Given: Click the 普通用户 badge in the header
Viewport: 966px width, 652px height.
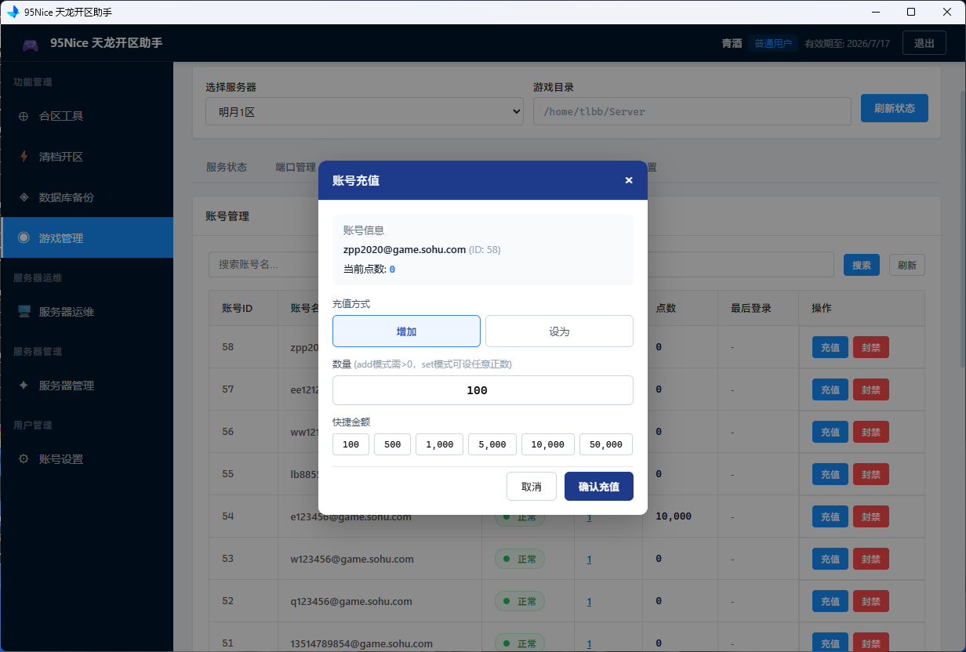Looking at the screenshot, I should click(773, 44).
